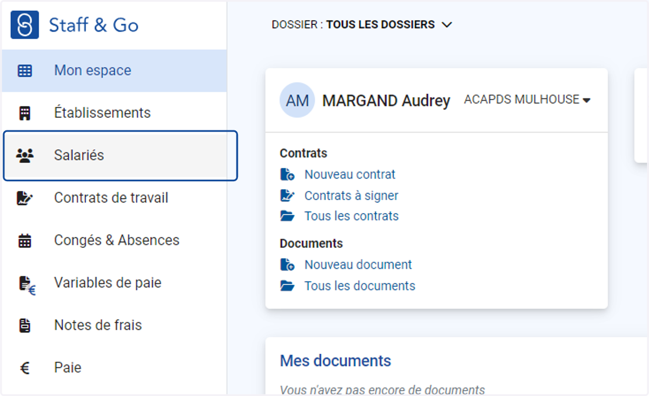Click the Contrats de travail signing icon
Image resolution: width=649 pixels, height=396 pixels.
pos(25,198)
